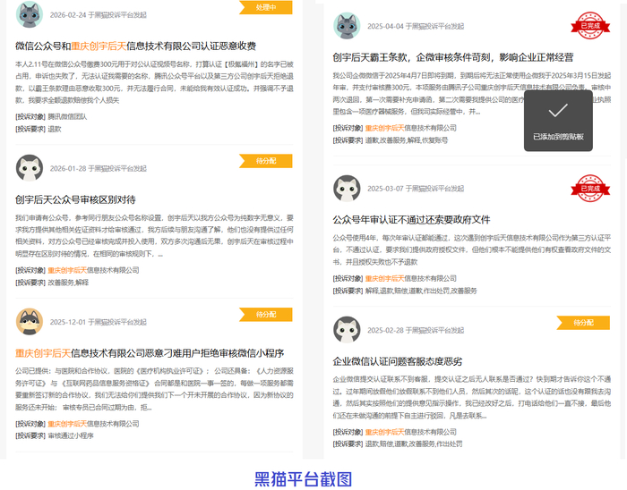This screenshot has height=490, width=627.
Task: Click the date text 2025-03-07 于黑猫投诉平台发起
Action: pyautogui.click(x=416, y=189)
